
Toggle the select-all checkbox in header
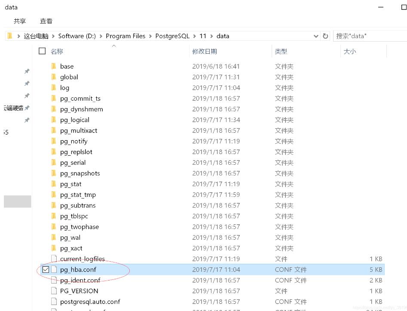pos(42,51)
